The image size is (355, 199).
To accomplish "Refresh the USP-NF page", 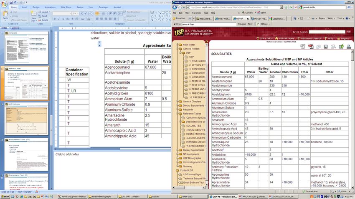I will point(291,7).
